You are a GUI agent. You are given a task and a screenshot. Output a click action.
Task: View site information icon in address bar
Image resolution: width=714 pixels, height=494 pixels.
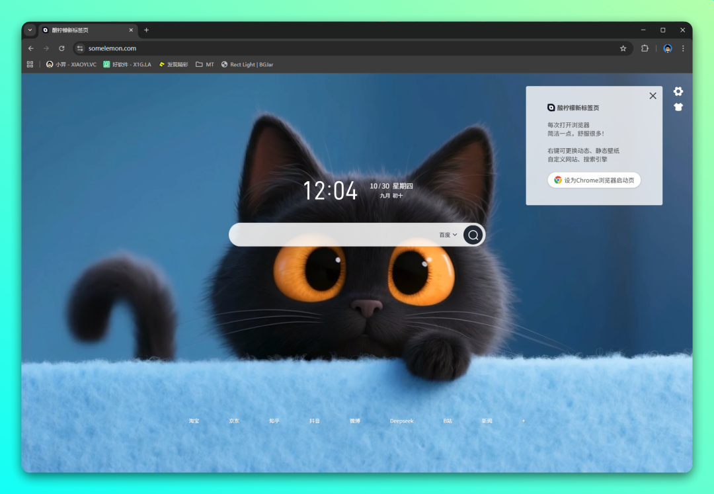pyautogui.click(x=80, y=48)
